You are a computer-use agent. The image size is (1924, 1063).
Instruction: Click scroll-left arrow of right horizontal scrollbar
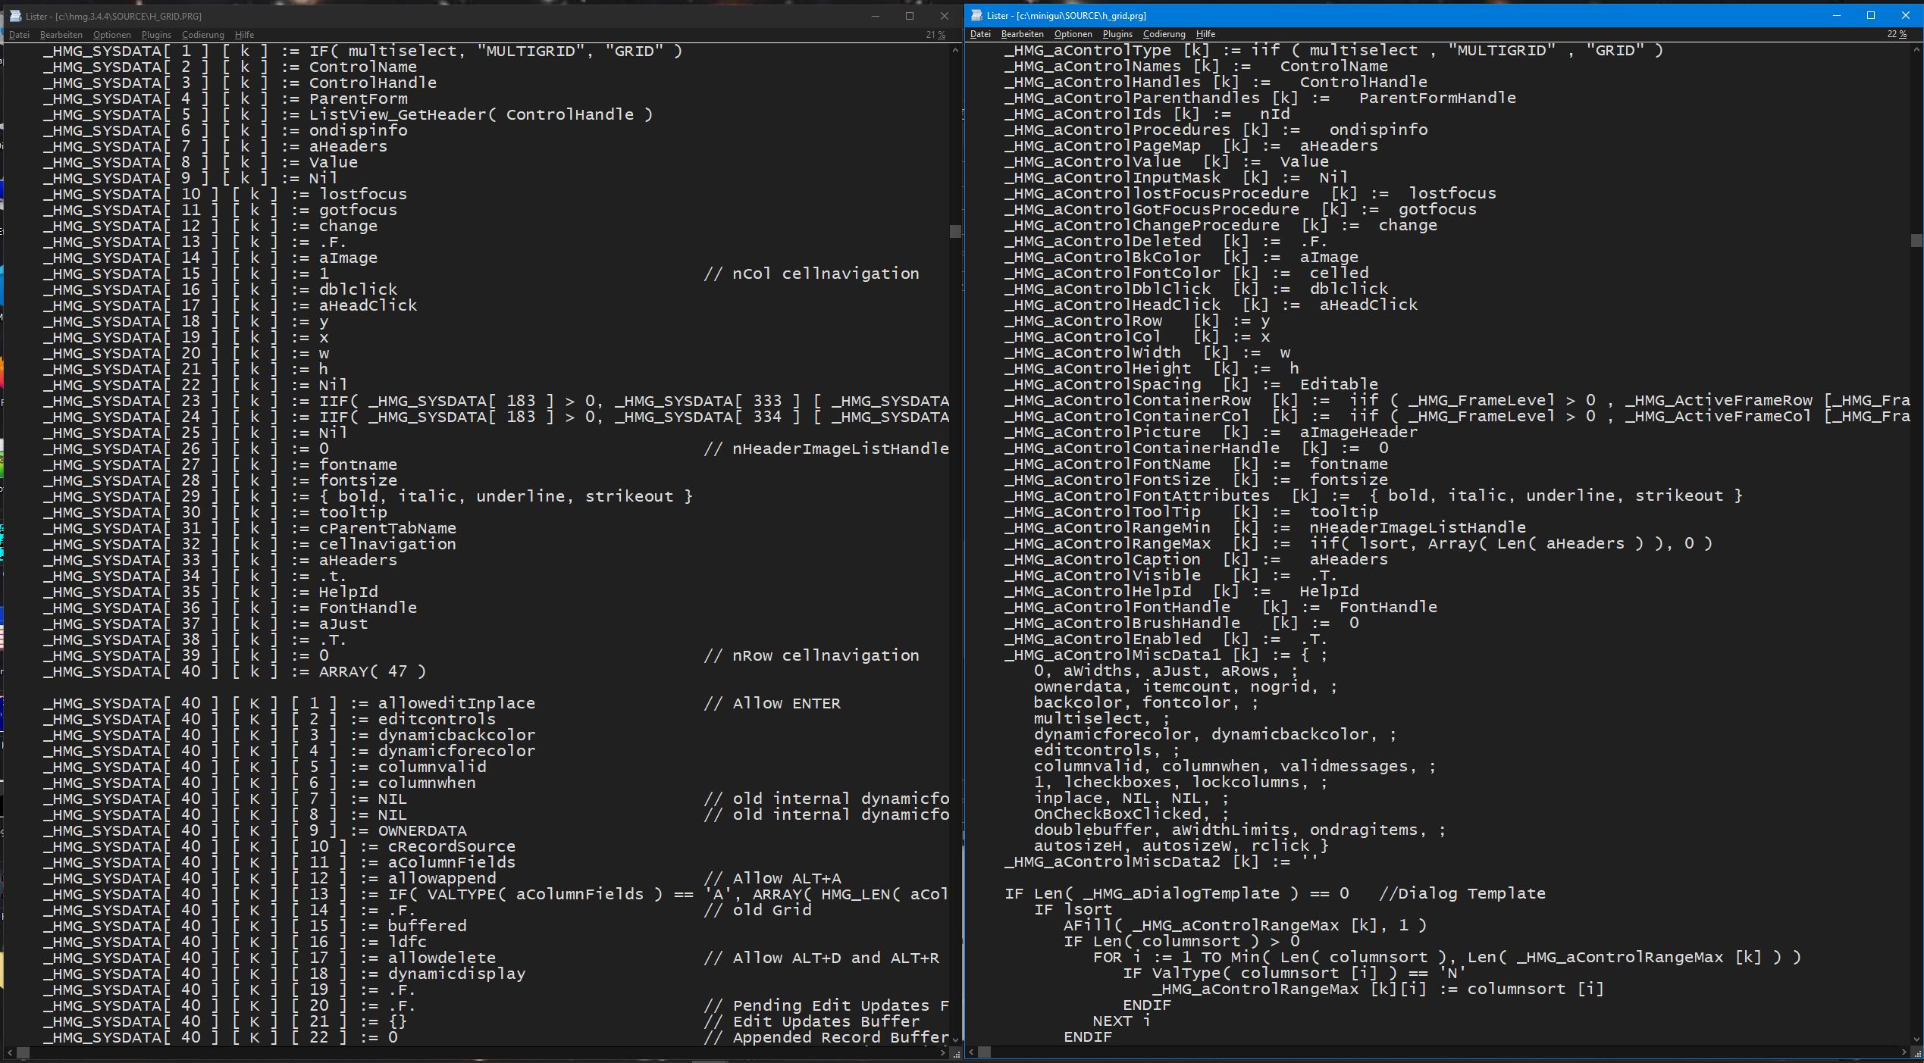(972, 1052)
